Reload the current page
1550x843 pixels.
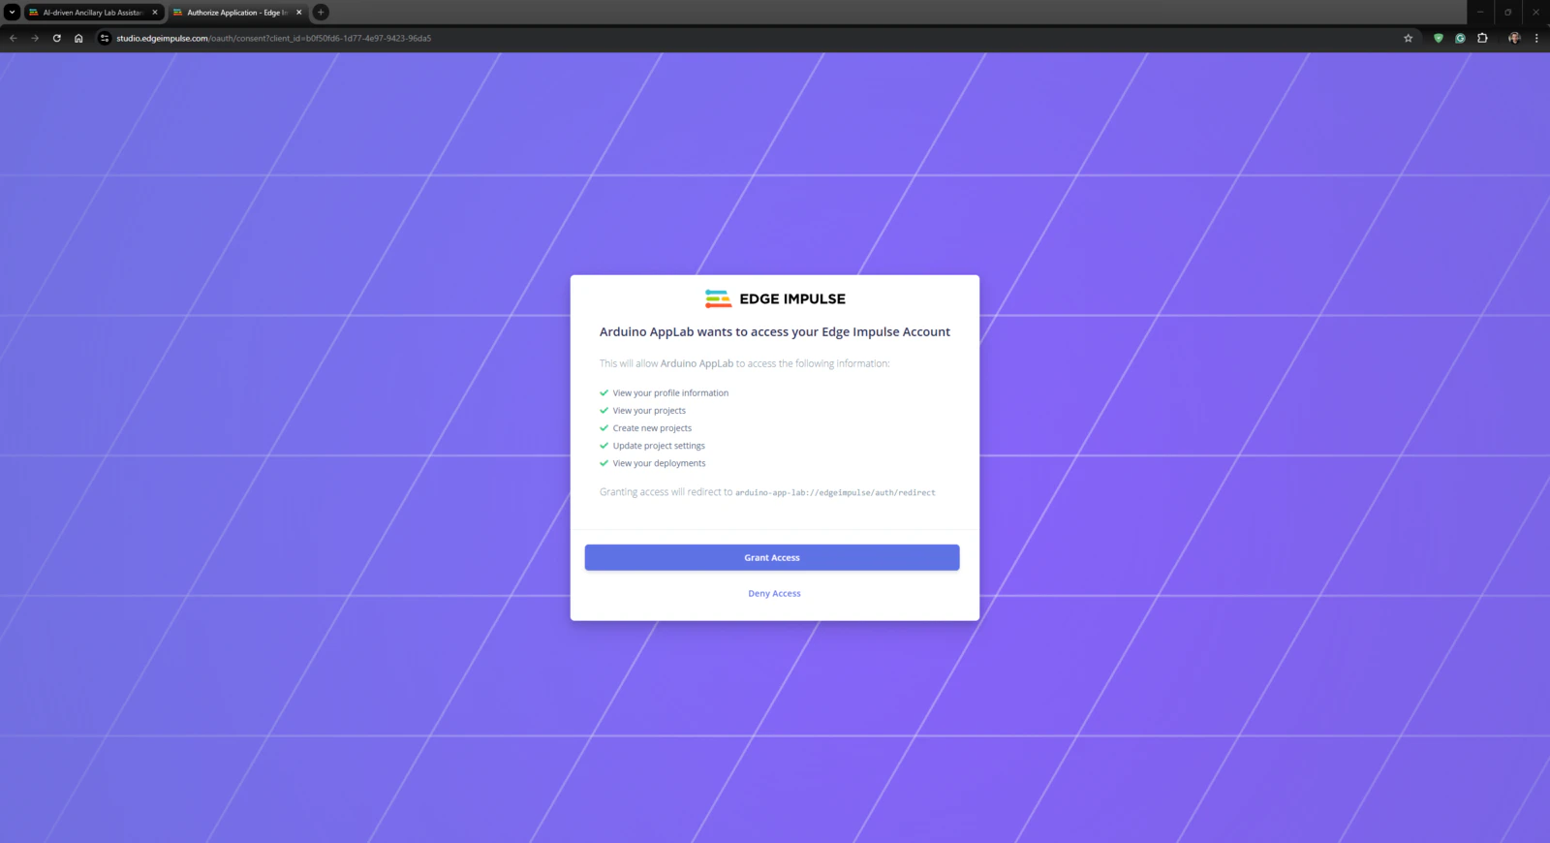click(x=57, y=39)
